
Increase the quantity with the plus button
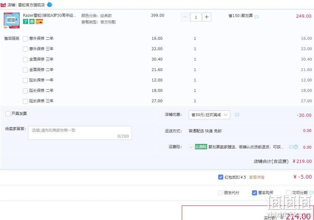click(x=207, y=17)
